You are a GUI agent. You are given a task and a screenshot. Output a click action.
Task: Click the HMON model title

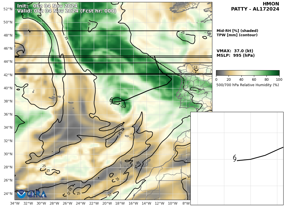(x=271, y=4)
